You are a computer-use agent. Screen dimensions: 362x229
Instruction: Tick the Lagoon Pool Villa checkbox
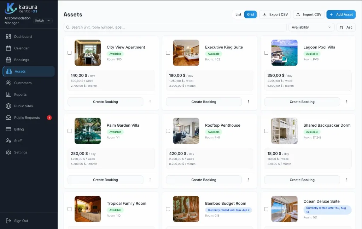click(x=267, y=53)
